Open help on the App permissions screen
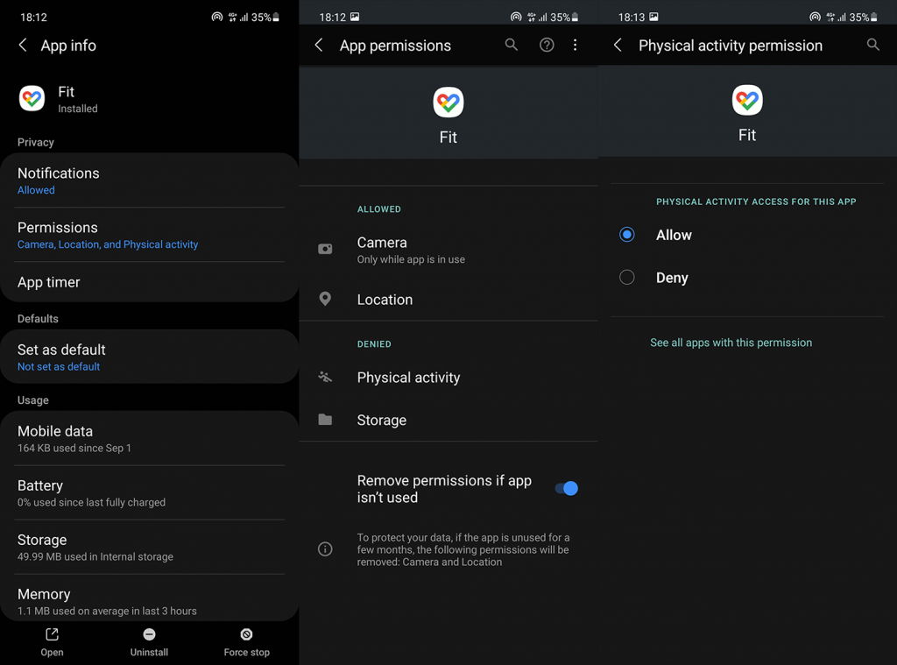The height and width of the screenshot is (665, 897). pos(547,45)
